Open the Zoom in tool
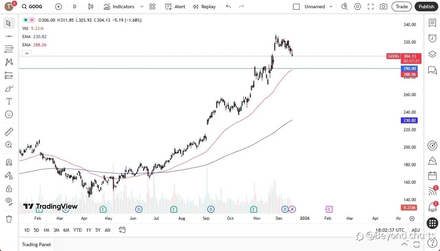The width and height of the screenshot is (440, 251). click(x=9, y=145)
